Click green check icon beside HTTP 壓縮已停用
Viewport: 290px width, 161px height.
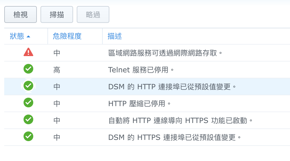[28, 103]
